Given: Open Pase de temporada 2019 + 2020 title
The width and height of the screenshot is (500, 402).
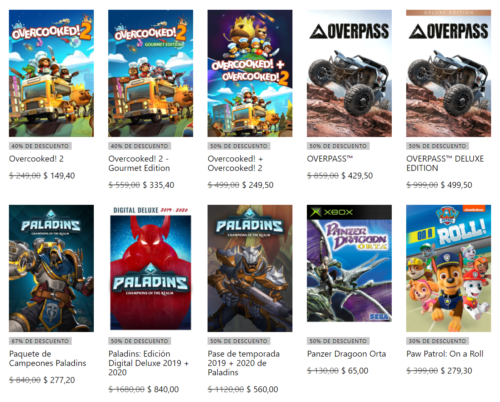Looking at the screenshot, I should (x=244, y=363).
